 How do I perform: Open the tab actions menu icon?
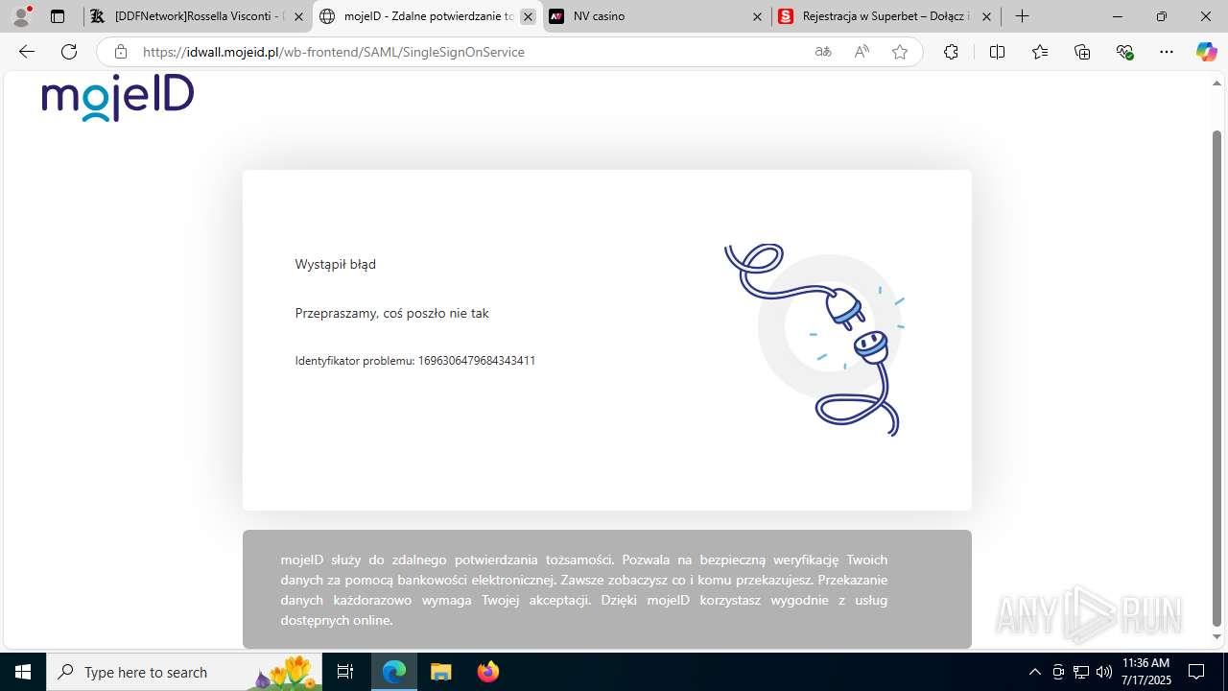point(58,16)
